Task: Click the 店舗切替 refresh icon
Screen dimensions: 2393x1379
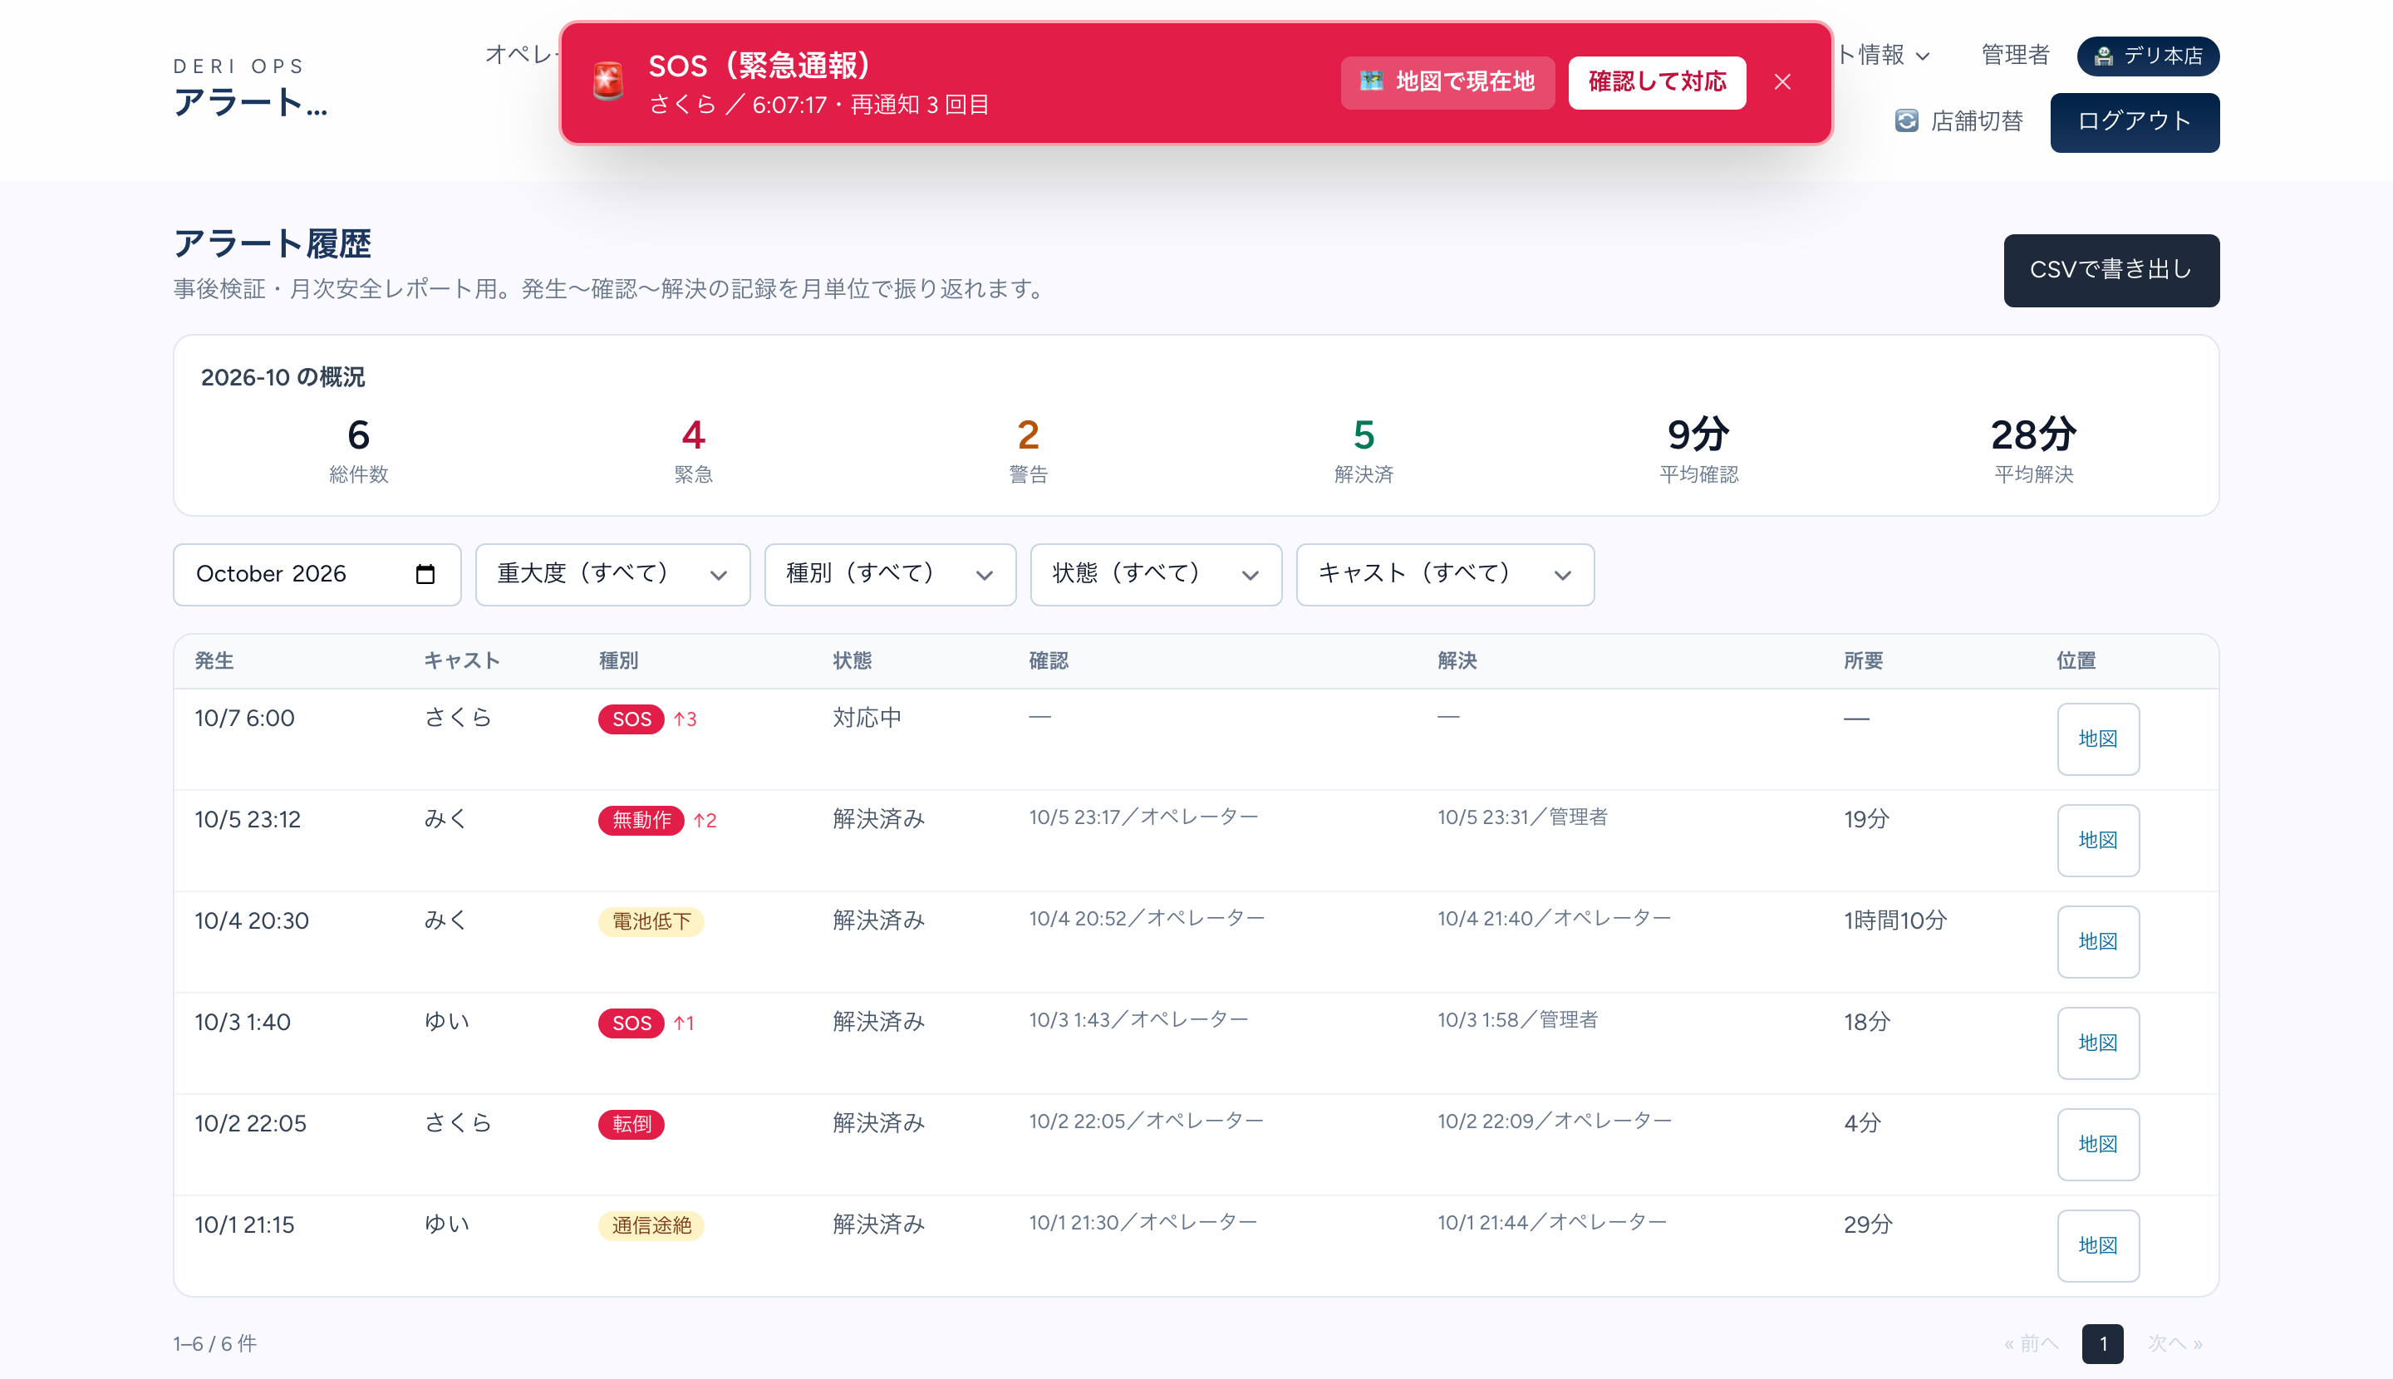Action: point(1906,121)
